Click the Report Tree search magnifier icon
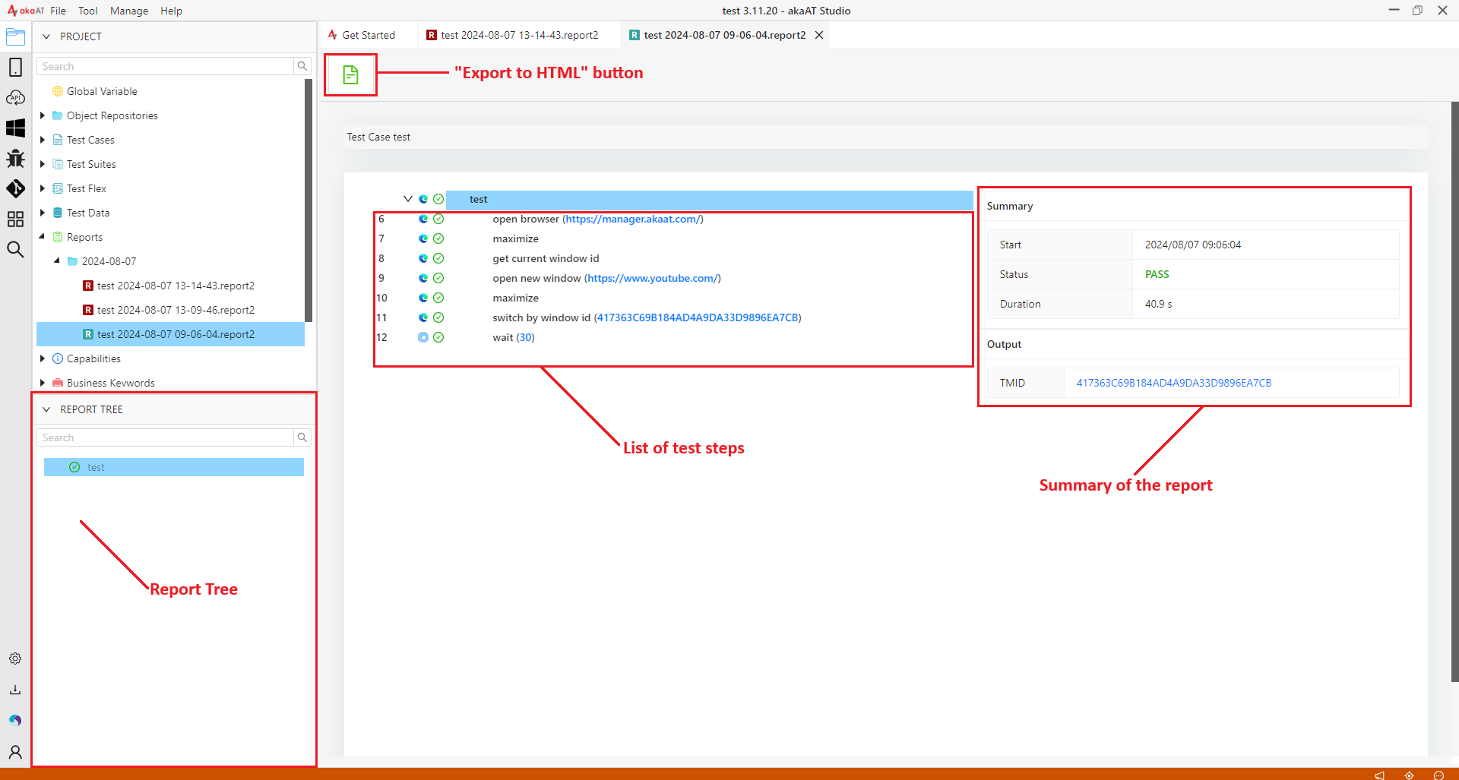The image size is (1459, 780). coord(302,437)
